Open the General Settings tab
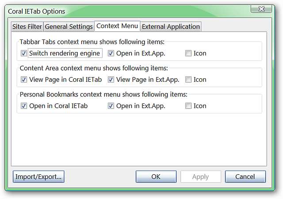 point(69,27)
